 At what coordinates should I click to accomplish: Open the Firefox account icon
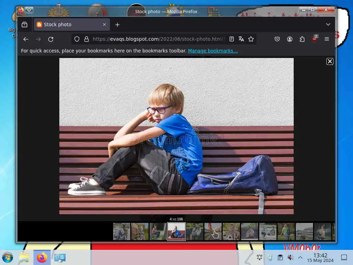point(290,39)
